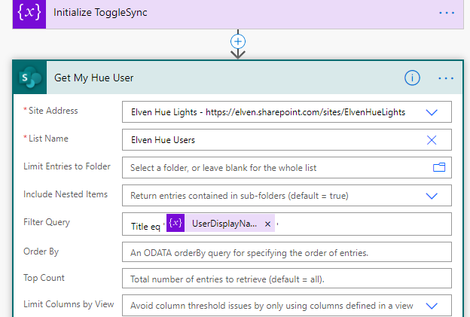Click the Limit Entries to Folder input
The image size is (470, 317).
[x=275, y=167]
